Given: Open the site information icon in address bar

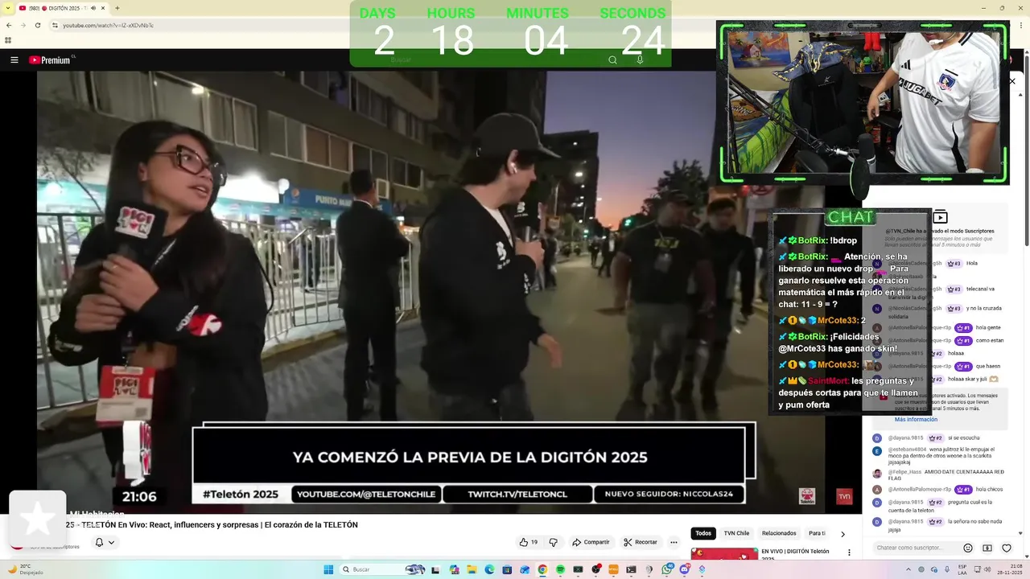Looking at the screenshot, I should 55,25.
